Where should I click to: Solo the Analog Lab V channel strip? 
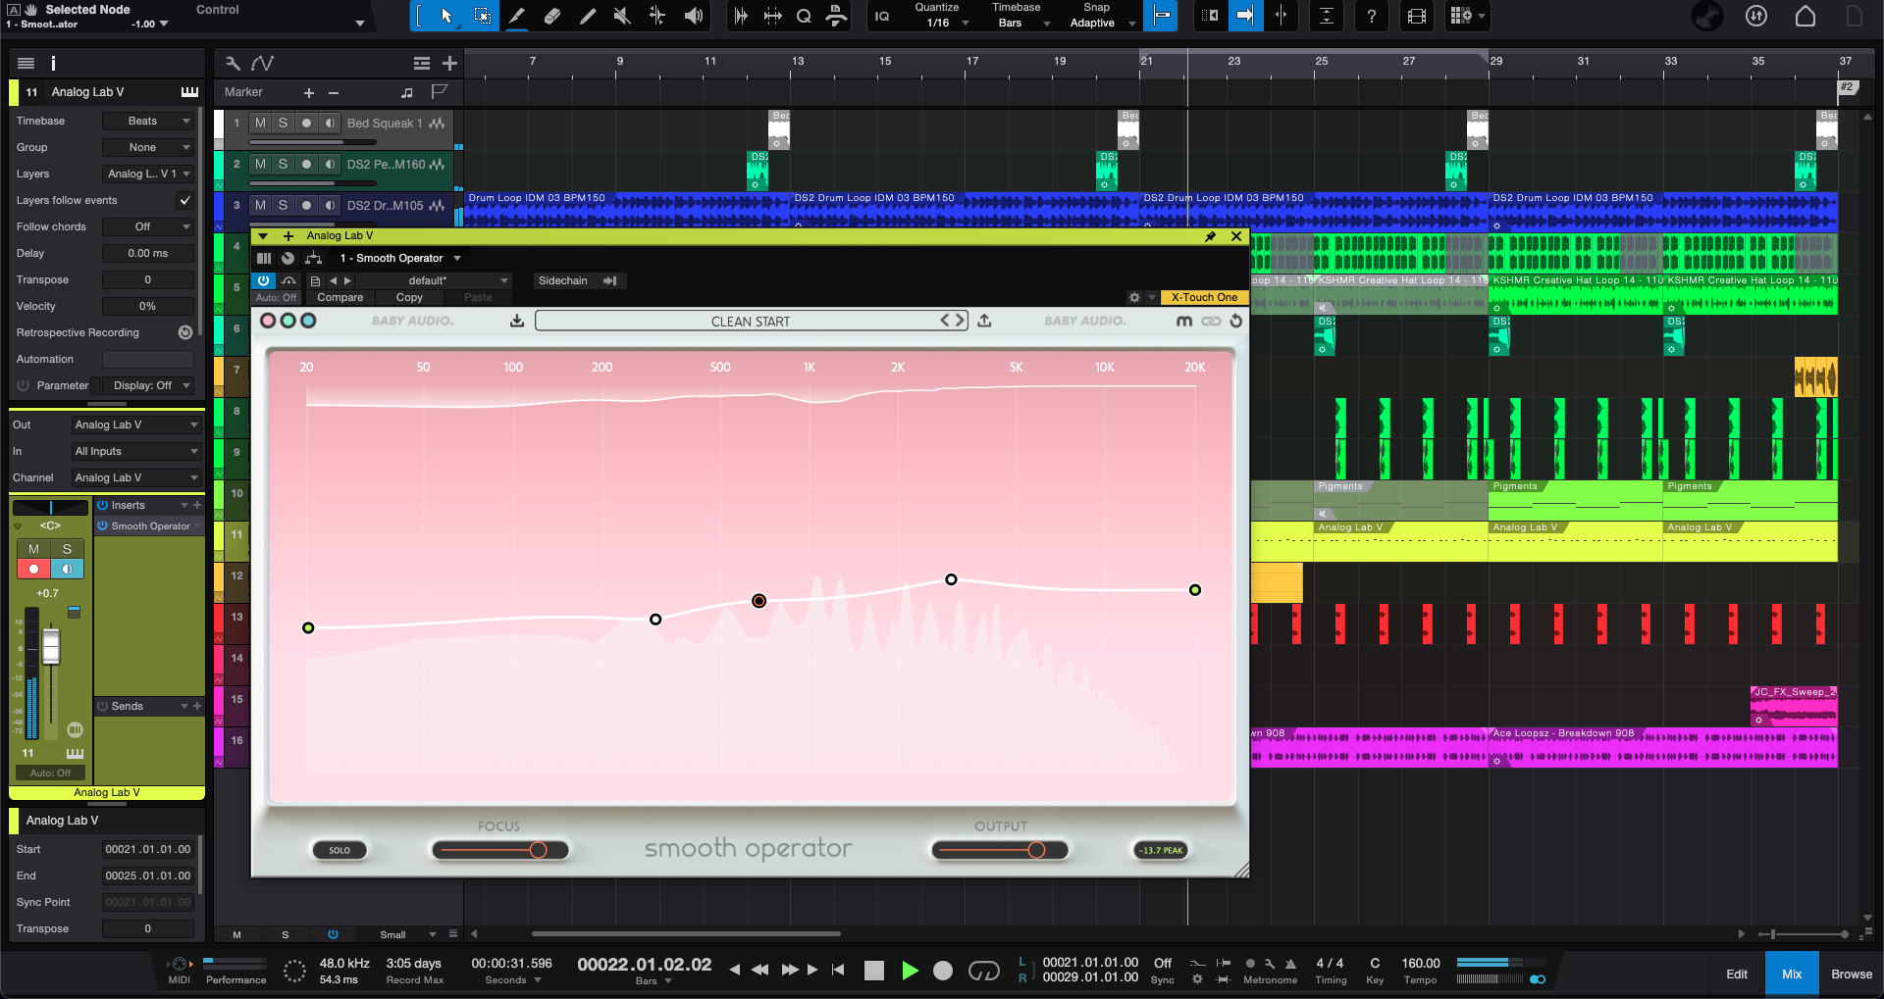(67, 549)
